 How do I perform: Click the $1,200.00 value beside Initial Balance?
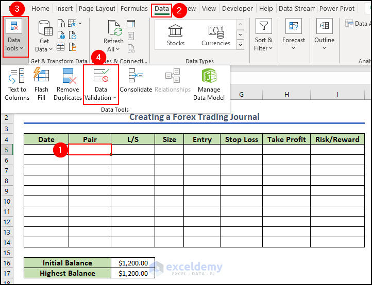[133, 263]
